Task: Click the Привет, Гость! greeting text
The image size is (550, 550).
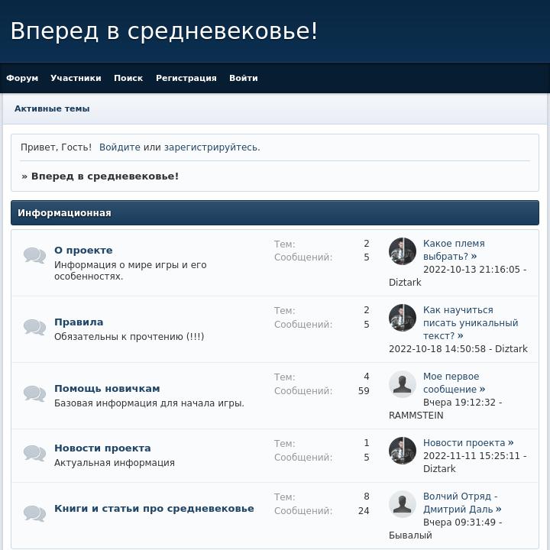Action: pos(56,147)
